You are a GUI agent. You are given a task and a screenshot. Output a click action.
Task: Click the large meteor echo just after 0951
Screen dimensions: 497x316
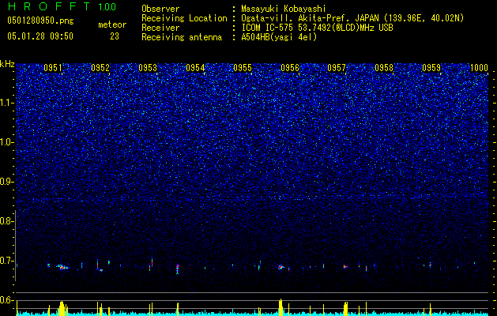62,267
